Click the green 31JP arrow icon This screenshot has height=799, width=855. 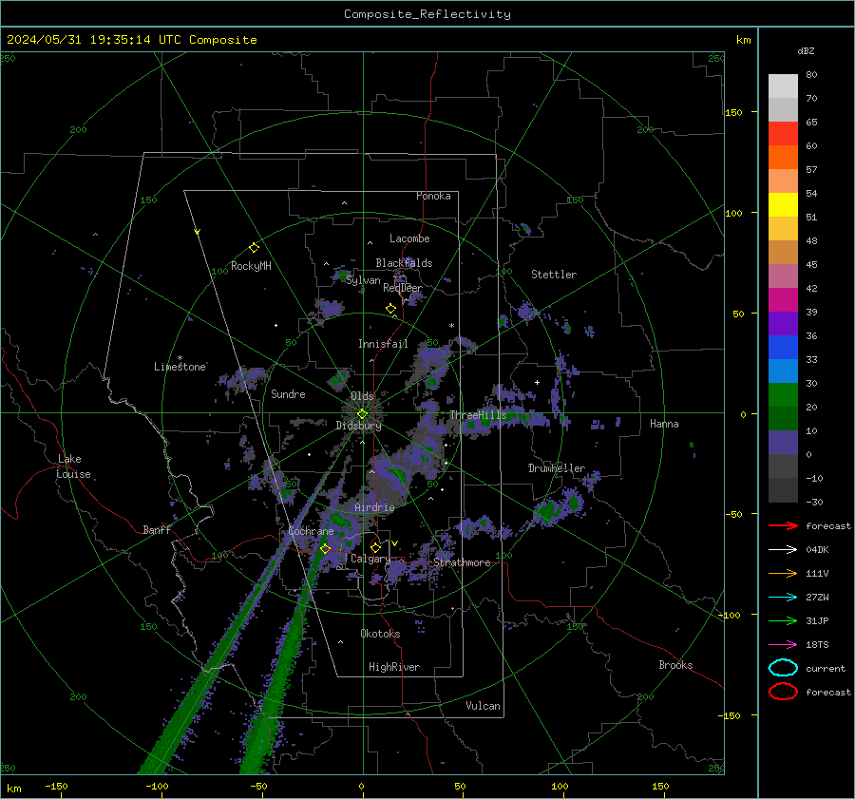click(783, 620)
